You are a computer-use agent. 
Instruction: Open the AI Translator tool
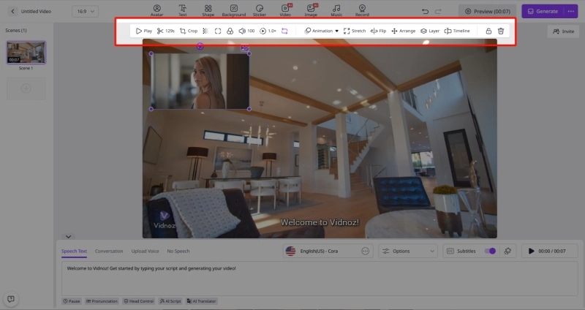click(202, 301)
